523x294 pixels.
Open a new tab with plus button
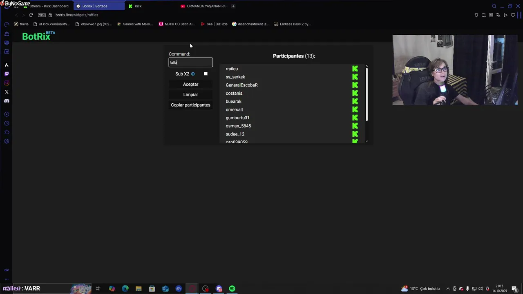coord(233,6)
